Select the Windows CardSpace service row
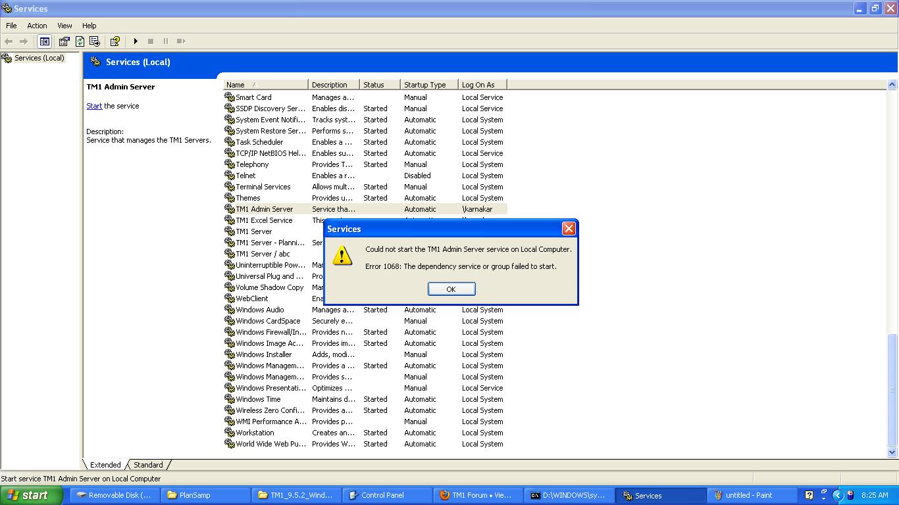The image size is (899, 505). (x=365, y=321)
